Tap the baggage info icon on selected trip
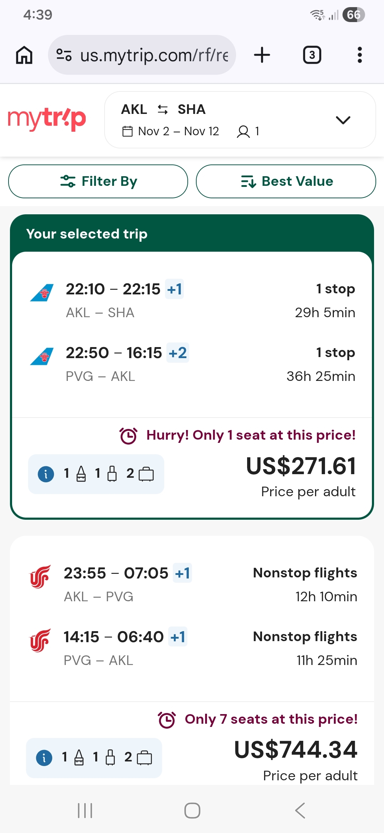This screenshot has height=833, width=384. [x=46, y=474]
